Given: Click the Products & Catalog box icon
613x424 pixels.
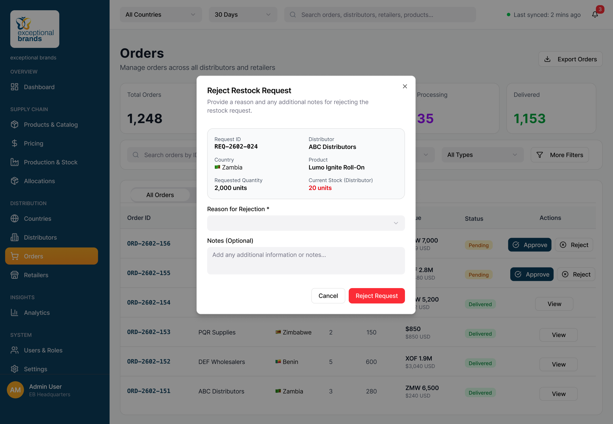Looking at the screenshot, I should pyautogui.click(x=15, y=125).
